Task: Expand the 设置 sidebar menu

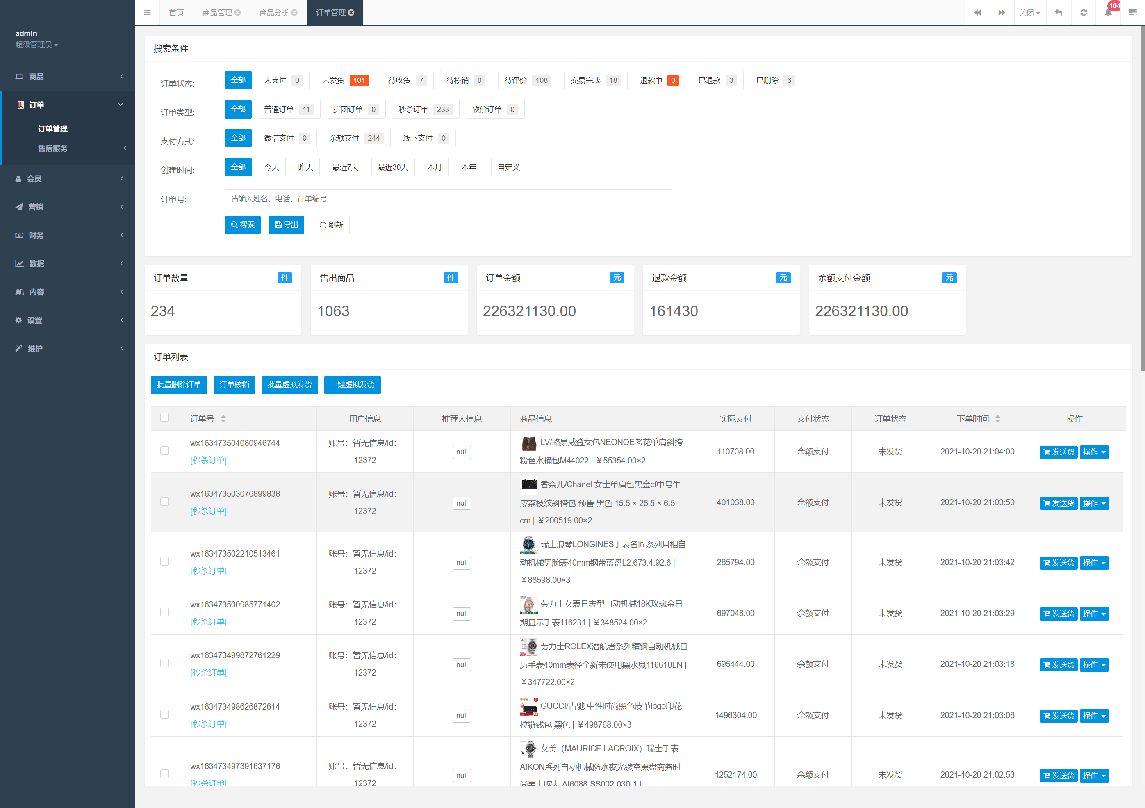Action: pyautogui.click(x=67, y=320)
